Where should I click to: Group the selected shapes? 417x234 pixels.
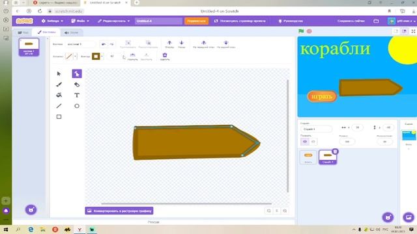(x=128, y=44)
